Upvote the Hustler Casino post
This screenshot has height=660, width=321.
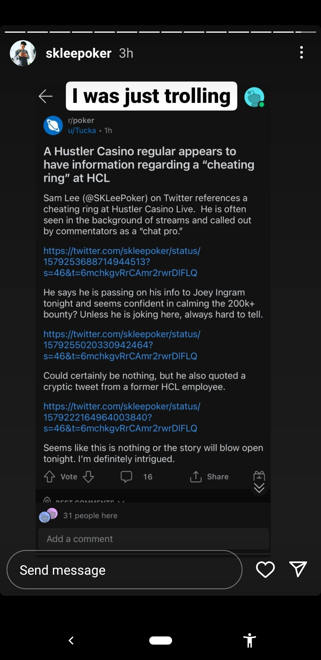(49, 477)
